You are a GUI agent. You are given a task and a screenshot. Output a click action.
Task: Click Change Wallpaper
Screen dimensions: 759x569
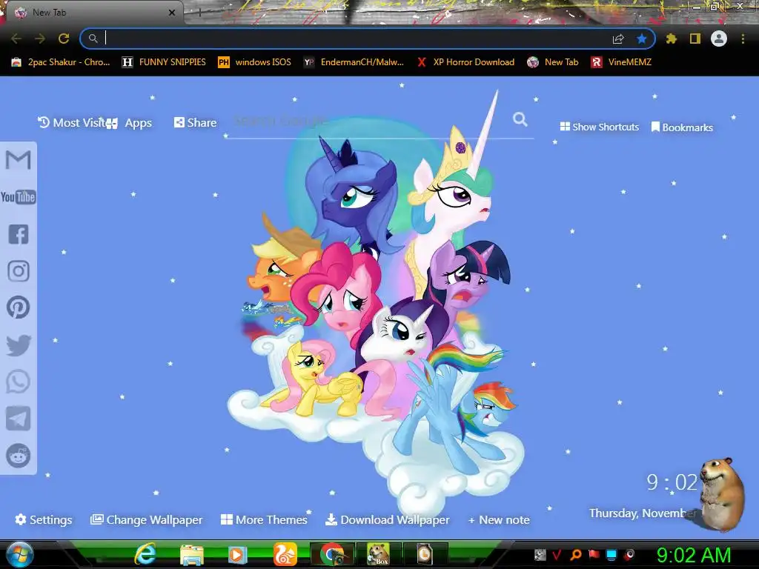(x=147, y=519)
